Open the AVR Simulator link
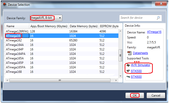 (140, 65)
